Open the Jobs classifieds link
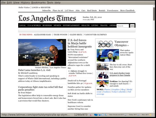This screenshot has height=118, width=156. [x=77, y=10]
